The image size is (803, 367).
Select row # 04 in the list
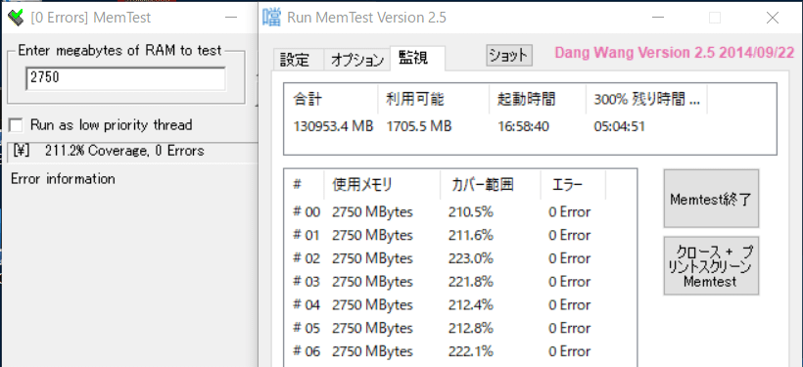tap(460, 305)
